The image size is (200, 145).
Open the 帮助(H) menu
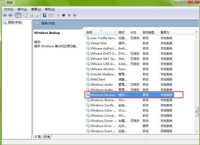pyautogui.click(x=50, y=9)
